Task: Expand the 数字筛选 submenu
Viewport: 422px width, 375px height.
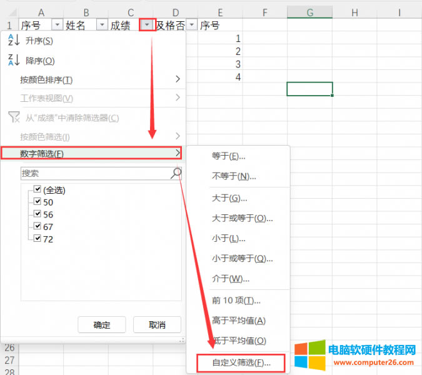Action: (93, 153)
